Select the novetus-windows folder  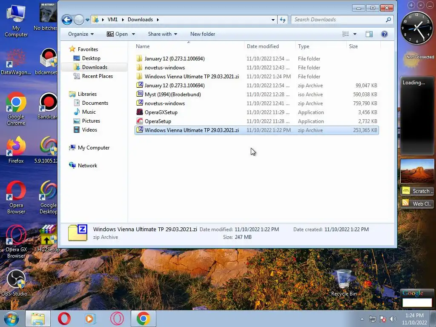coord(256,68)
